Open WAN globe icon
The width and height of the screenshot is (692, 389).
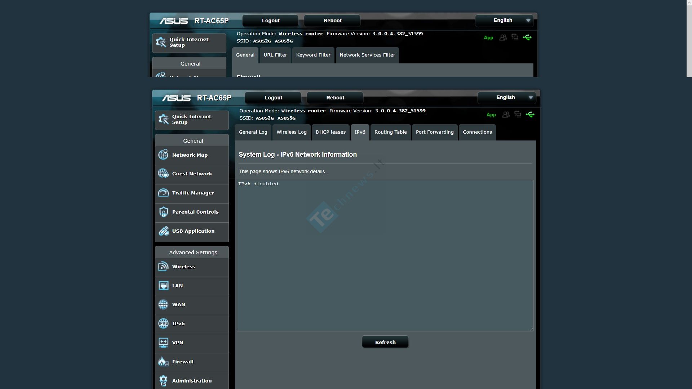click(163, 304)
